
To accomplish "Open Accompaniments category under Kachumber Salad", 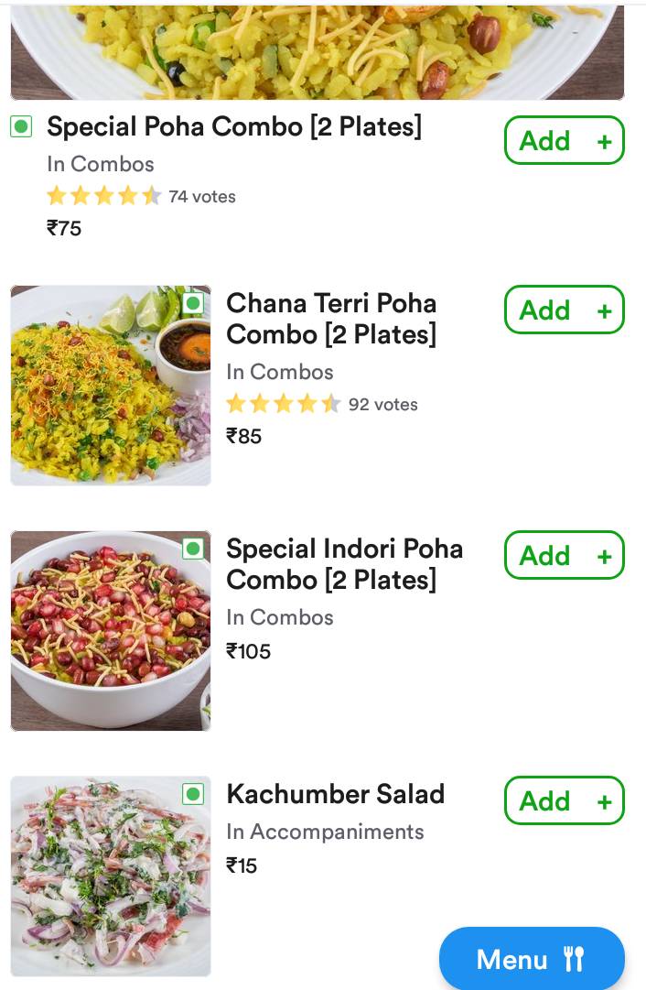I will pyautogui.click(x=325, y=832).
